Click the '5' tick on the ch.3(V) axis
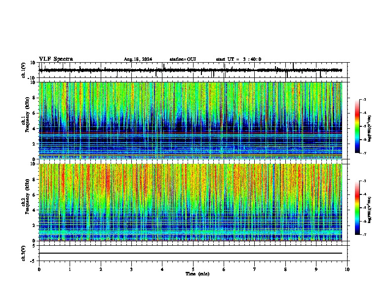The image size is (391, 302). tap(35, 246)
